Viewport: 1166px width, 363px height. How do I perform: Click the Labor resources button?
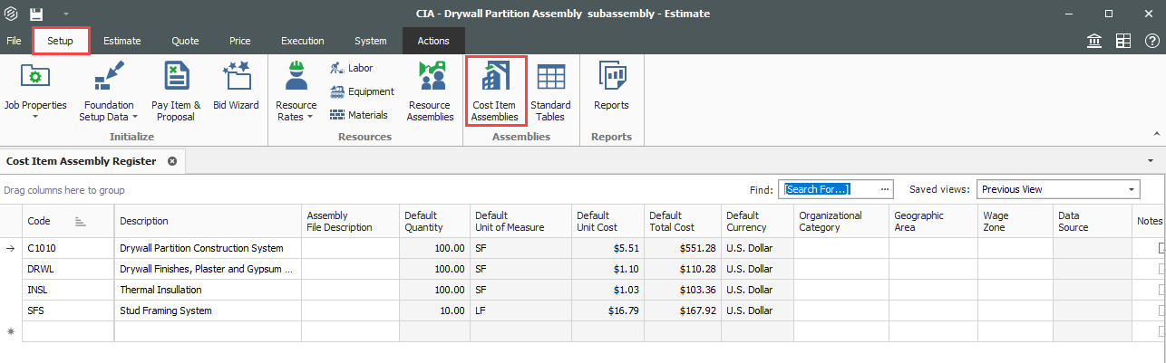(x=352, y=68)
